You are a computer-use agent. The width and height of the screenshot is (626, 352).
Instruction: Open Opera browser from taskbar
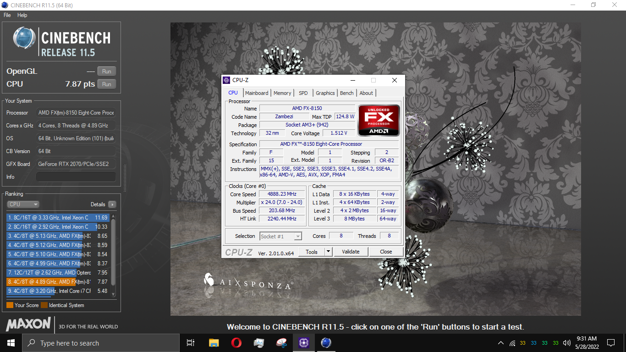pyautogui.click(x=236, y=343)
